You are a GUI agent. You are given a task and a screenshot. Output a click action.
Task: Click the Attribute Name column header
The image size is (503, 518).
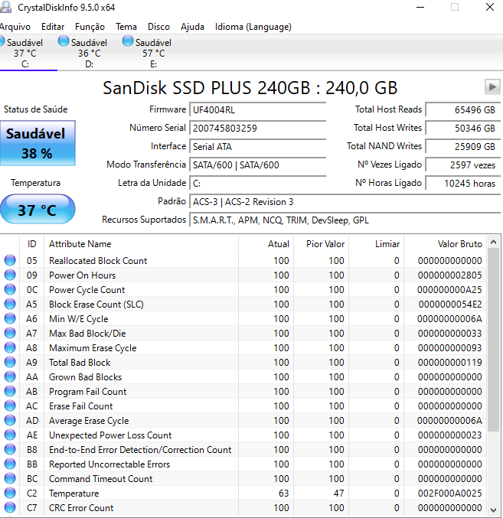tap(141, 244)
